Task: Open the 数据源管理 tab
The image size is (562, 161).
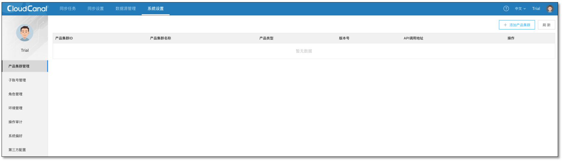Action: click(126, 9)
